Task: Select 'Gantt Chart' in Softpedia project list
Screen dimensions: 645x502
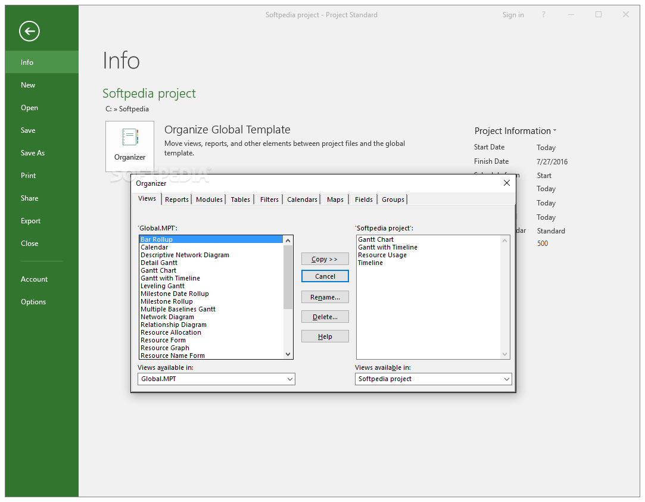Action: tap(429, 239)
